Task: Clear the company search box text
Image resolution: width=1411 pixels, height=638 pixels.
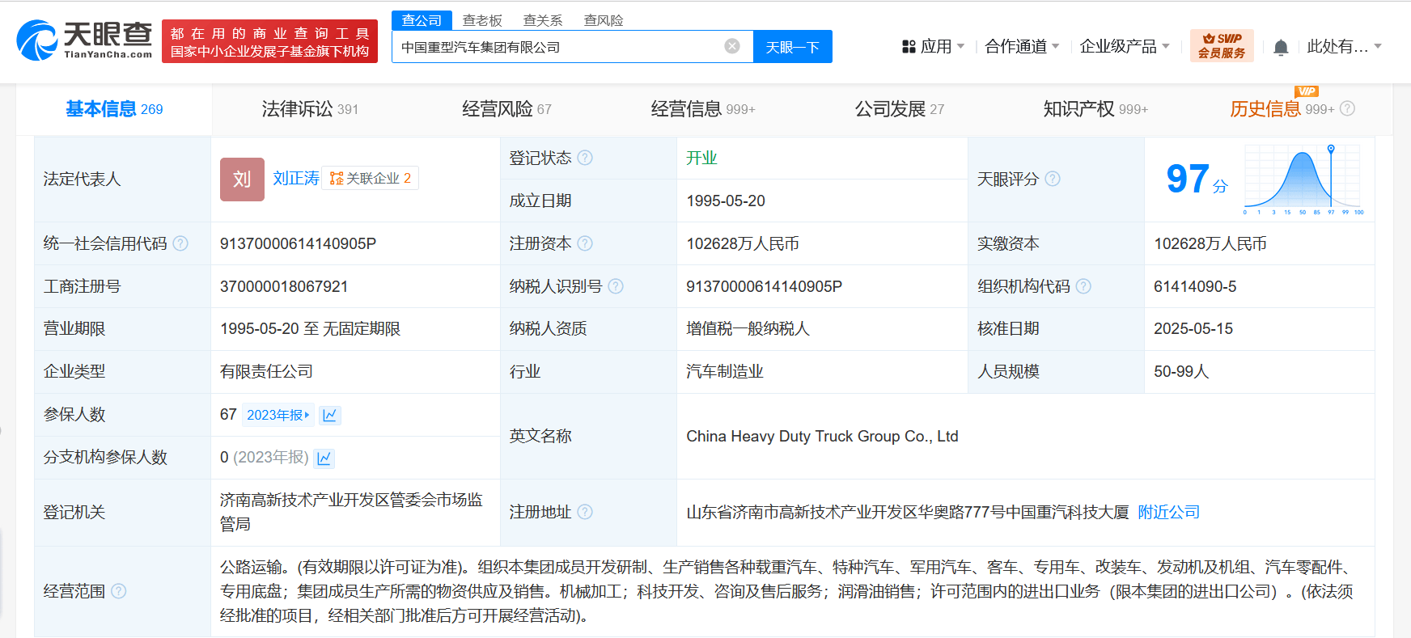Action: [732, 46]
